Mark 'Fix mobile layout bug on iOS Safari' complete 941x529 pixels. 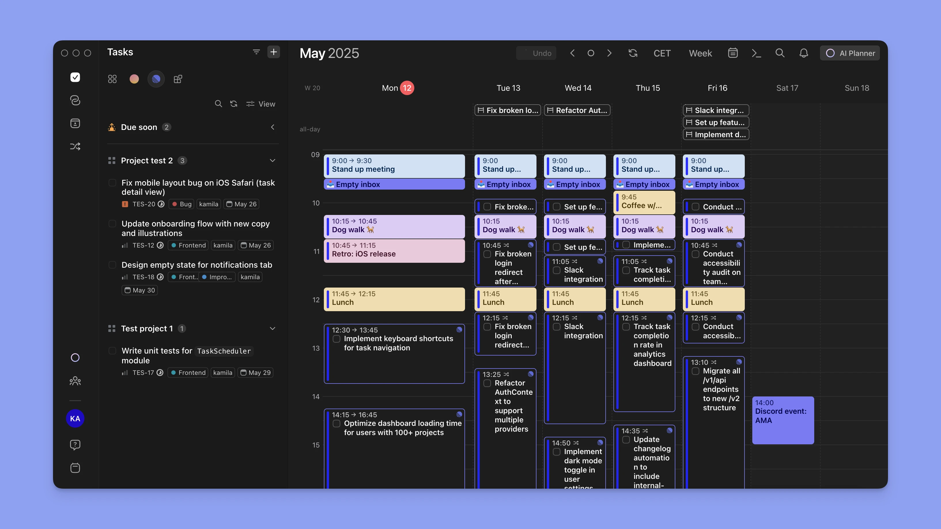[112, 183]
